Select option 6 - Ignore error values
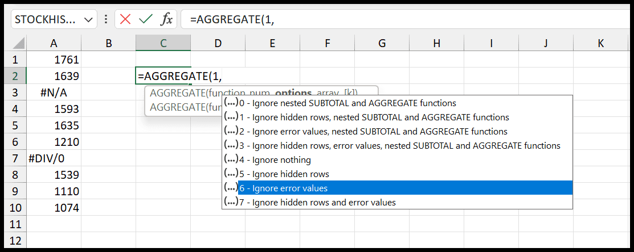This screenshot has width=634, height=252. 397,188
